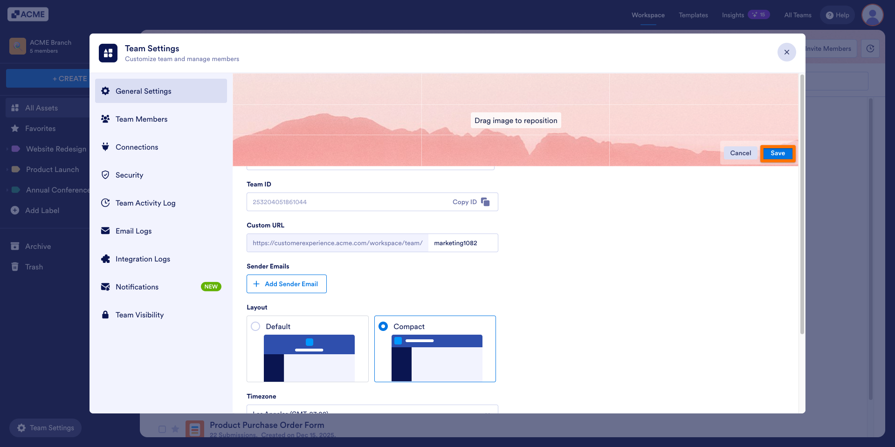Click Team Settings button at bottom left

click(x=46, y=427)
